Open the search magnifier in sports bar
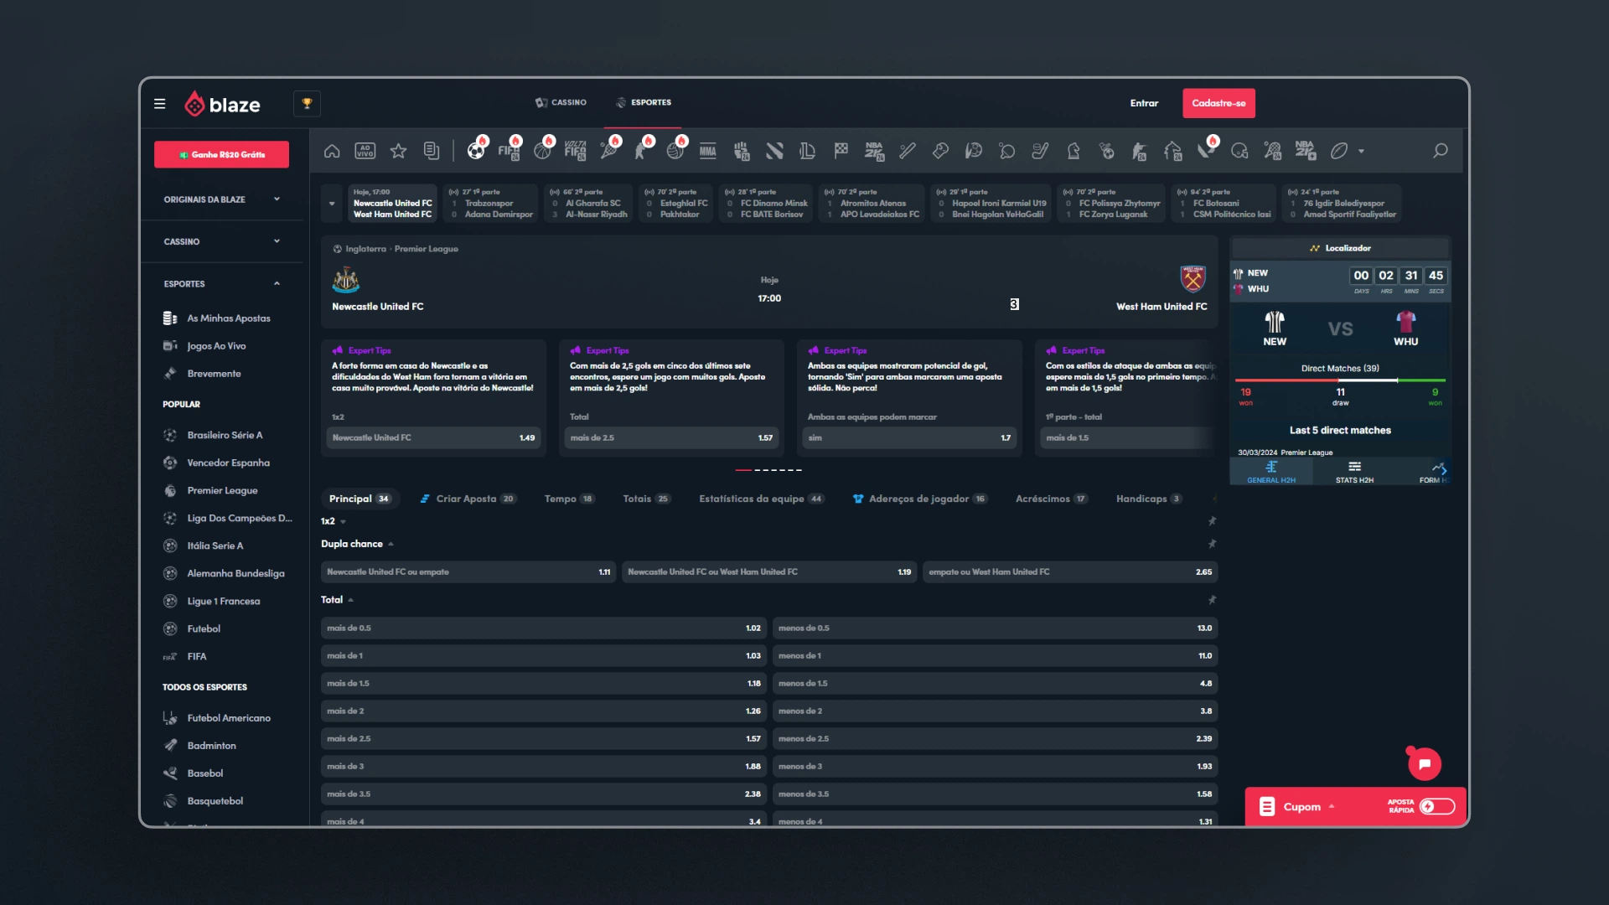 (x=1441, y=151)
